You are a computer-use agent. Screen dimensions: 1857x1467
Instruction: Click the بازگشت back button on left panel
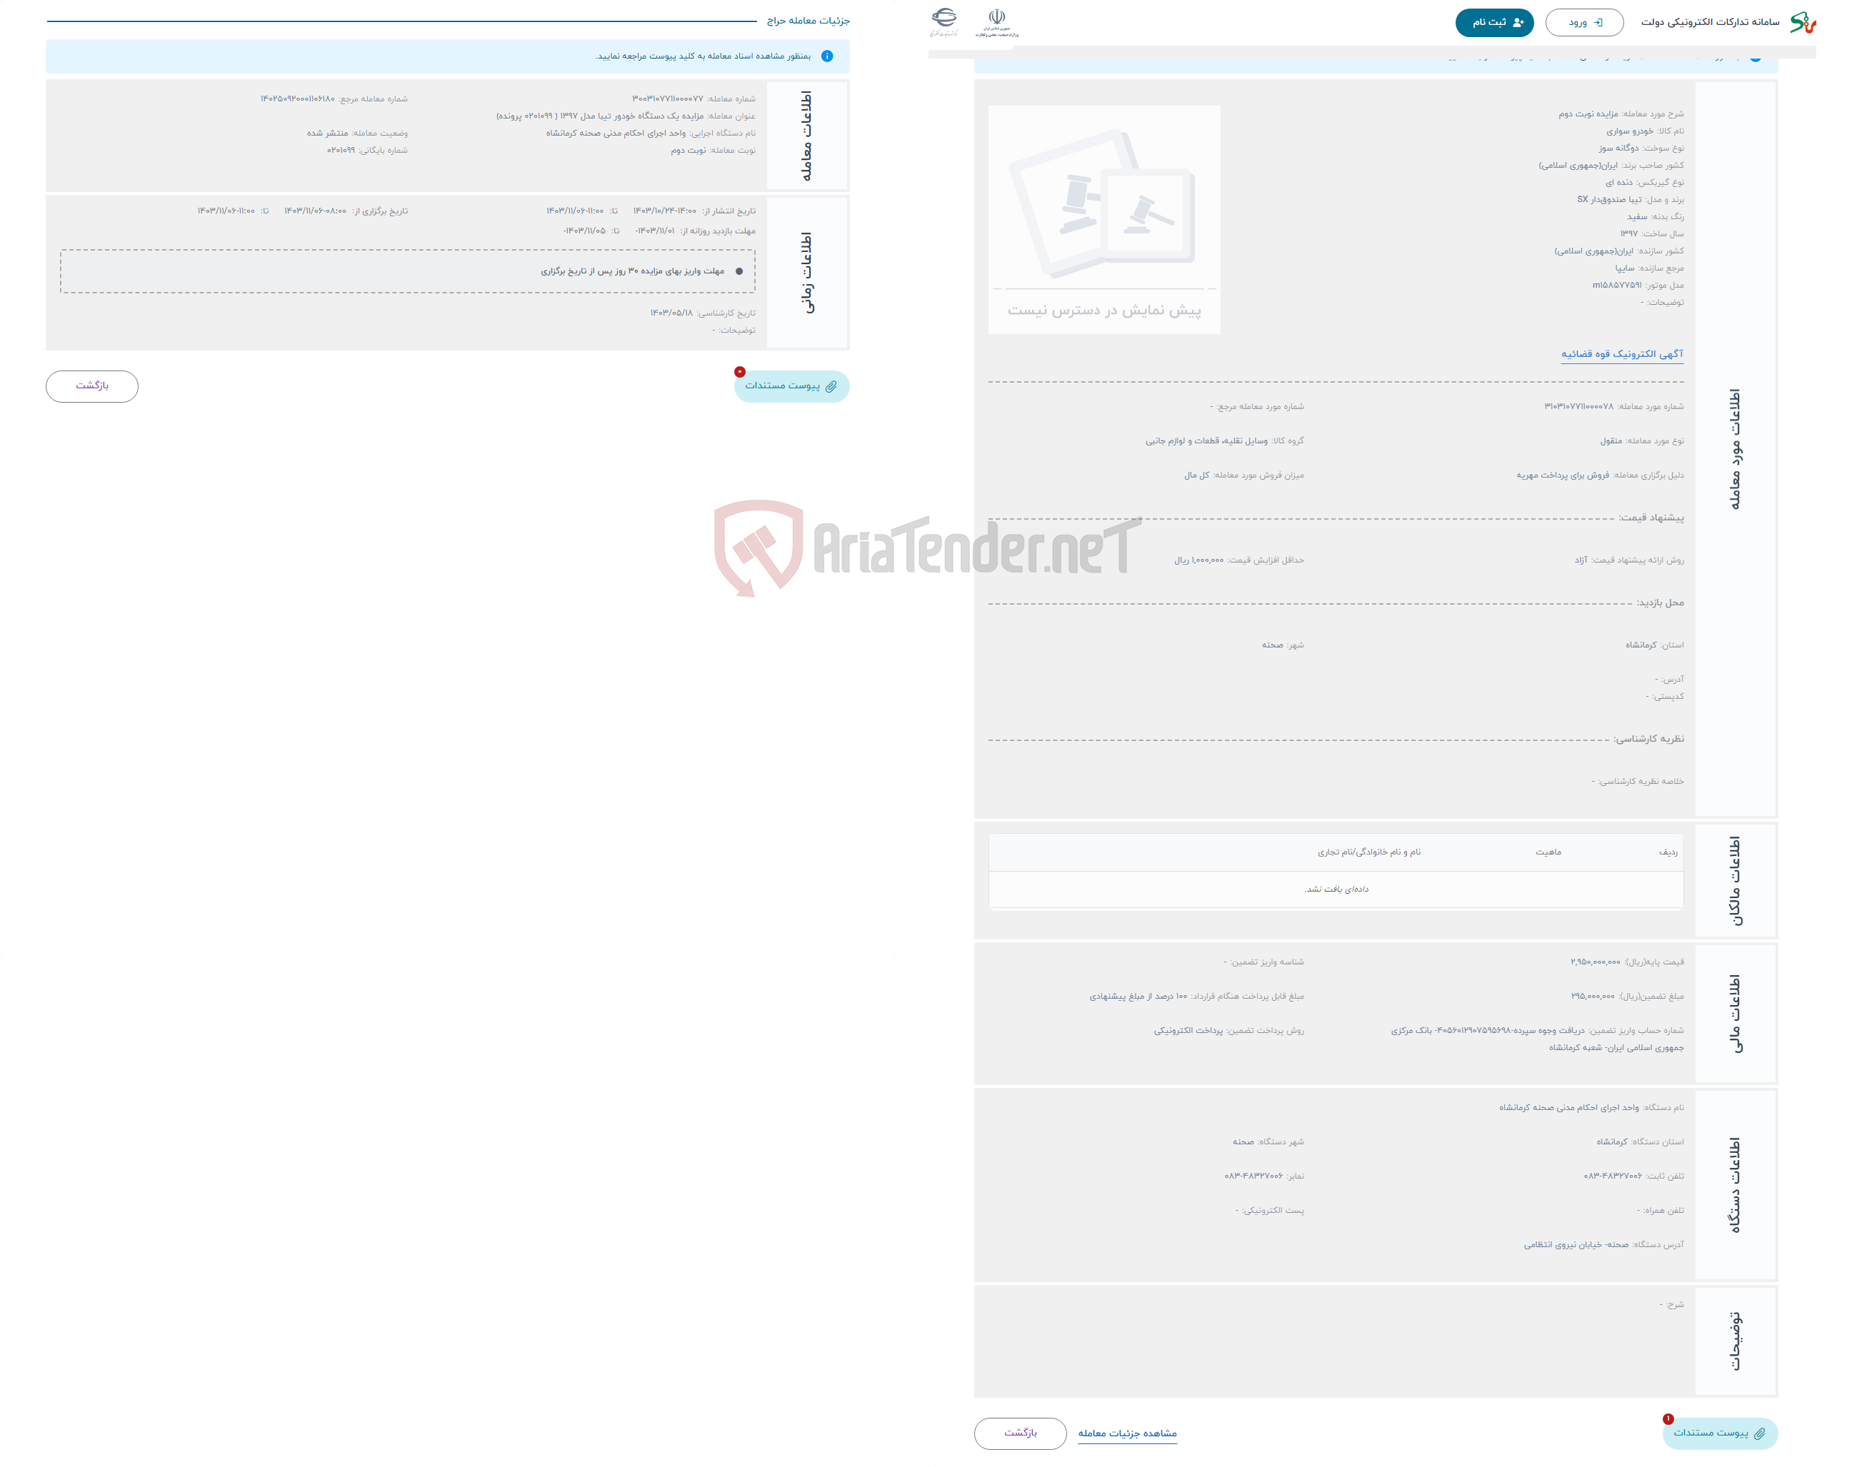point(95,387)
